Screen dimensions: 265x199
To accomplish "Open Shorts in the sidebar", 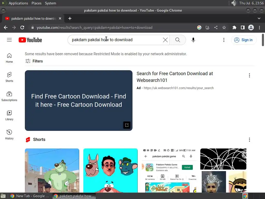I will [9, 77].
